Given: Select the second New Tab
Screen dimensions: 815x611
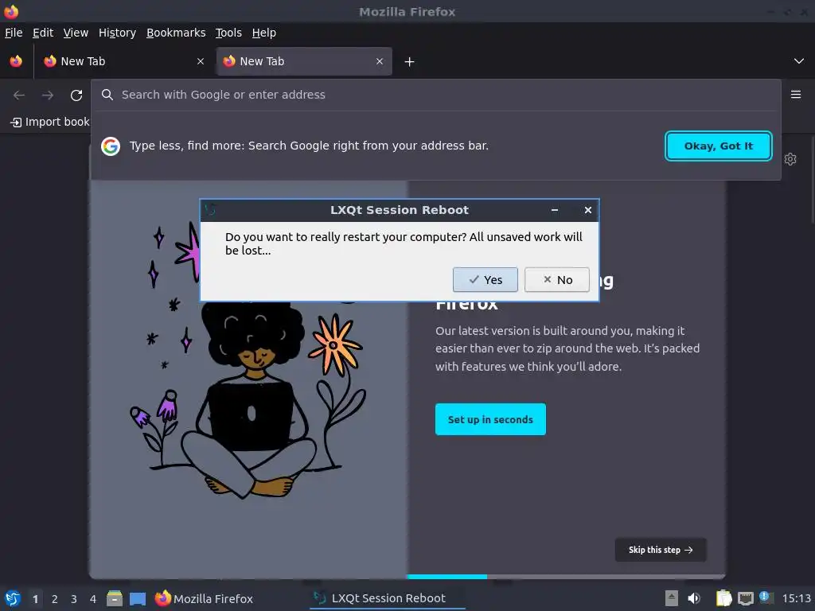Looking at the screenshot, I should [304, 61].
